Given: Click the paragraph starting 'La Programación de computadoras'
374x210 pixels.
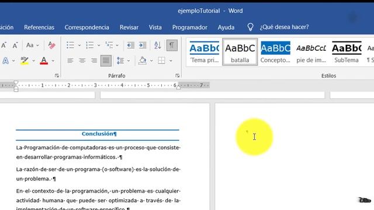Looking at the screenshot, I should click(98, 152).
